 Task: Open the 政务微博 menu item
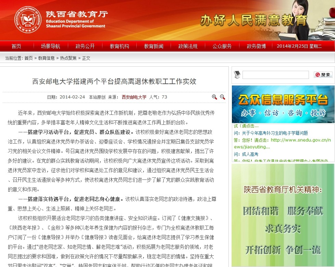(x=256, y=46)
